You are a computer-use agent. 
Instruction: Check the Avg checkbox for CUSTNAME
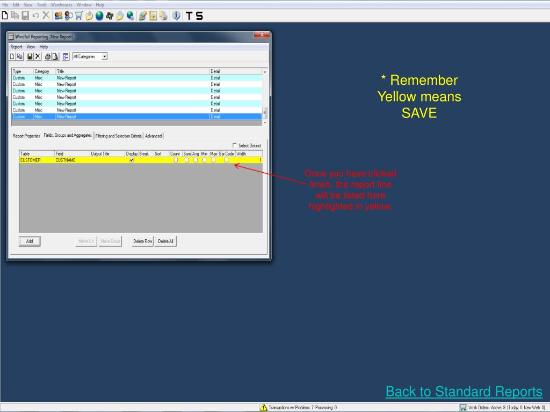tap(196, 160)
